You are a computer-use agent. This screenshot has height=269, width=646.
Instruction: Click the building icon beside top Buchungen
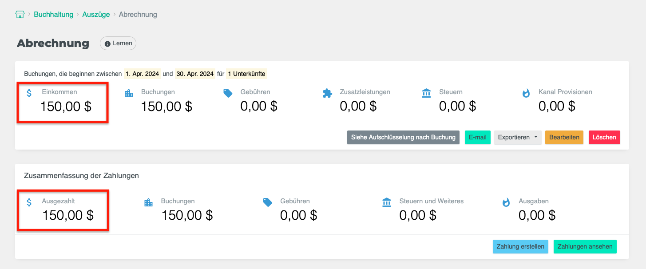[129, 93]
